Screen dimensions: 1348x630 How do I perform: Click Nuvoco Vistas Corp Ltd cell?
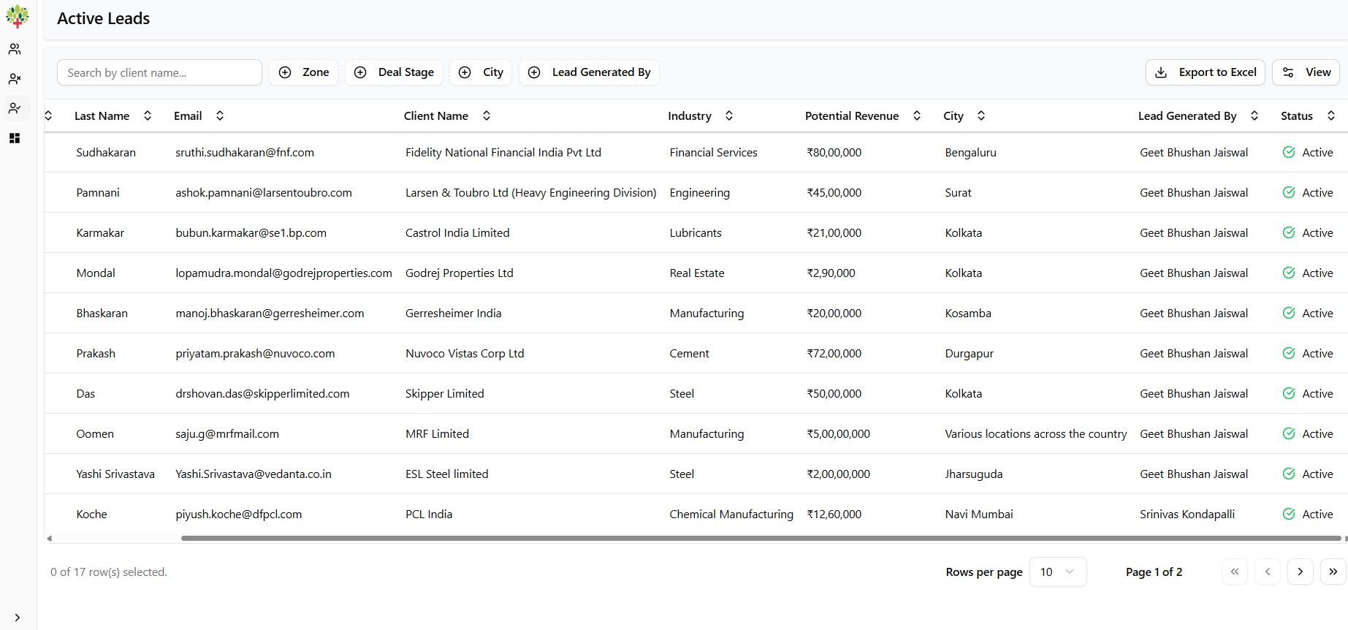click(465, 353)
